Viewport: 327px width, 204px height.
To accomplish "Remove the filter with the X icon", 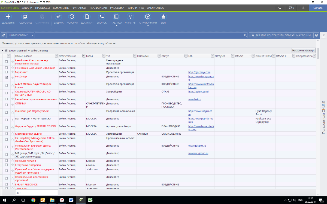I will click(x=2, y=50).
